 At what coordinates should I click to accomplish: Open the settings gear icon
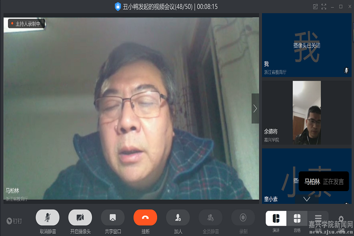pos(341,219)
